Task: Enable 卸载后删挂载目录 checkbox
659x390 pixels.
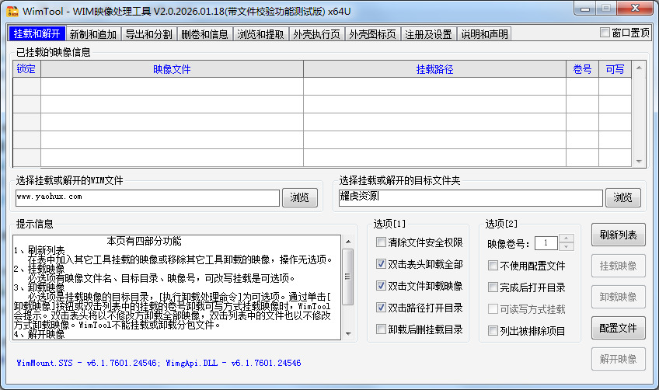Action: pyautogui.click(x=381, y=329)
